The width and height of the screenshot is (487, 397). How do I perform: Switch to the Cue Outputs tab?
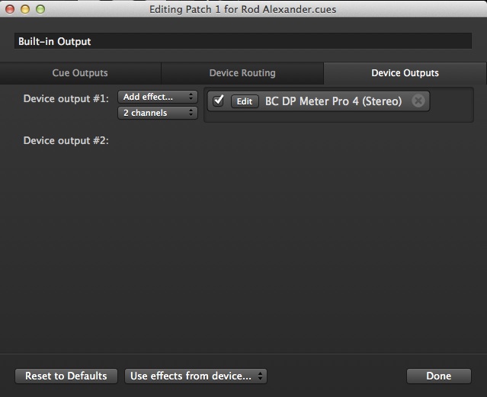[80, 73]
